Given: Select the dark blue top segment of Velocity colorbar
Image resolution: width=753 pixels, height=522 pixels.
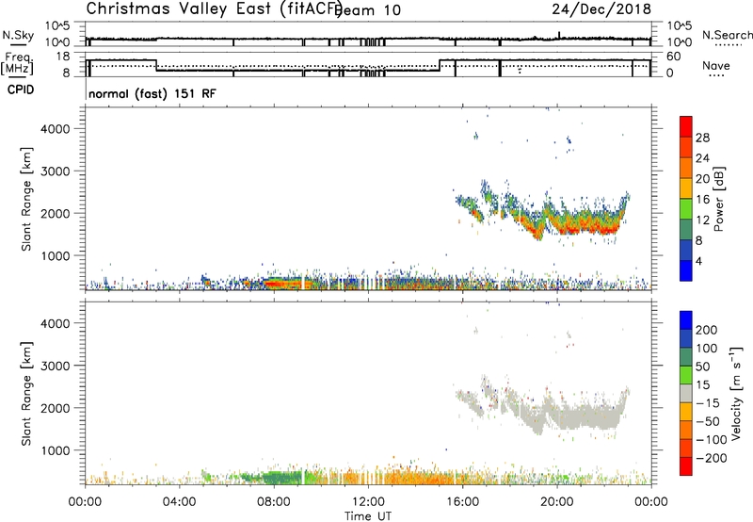Looking at the screenshot, I should (x=686, y=320).
